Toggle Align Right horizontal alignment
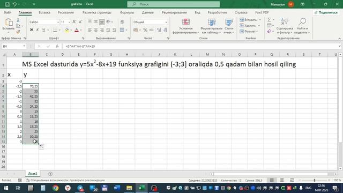The width and height of the screenshot is (343, 193). (102, 30)
